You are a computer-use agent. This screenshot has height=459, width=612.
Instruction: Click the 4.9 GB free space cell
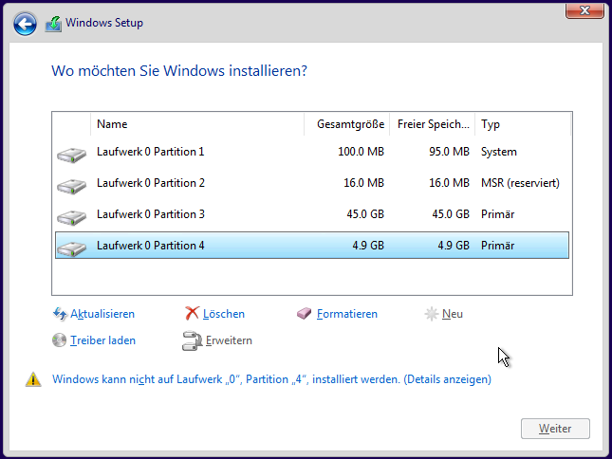[454, 246]
